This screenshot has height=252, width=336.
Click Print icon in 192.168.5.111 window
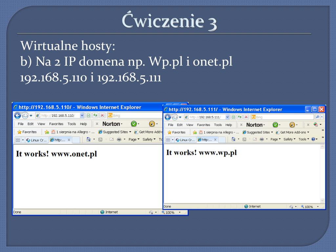[x=262, y=139]
